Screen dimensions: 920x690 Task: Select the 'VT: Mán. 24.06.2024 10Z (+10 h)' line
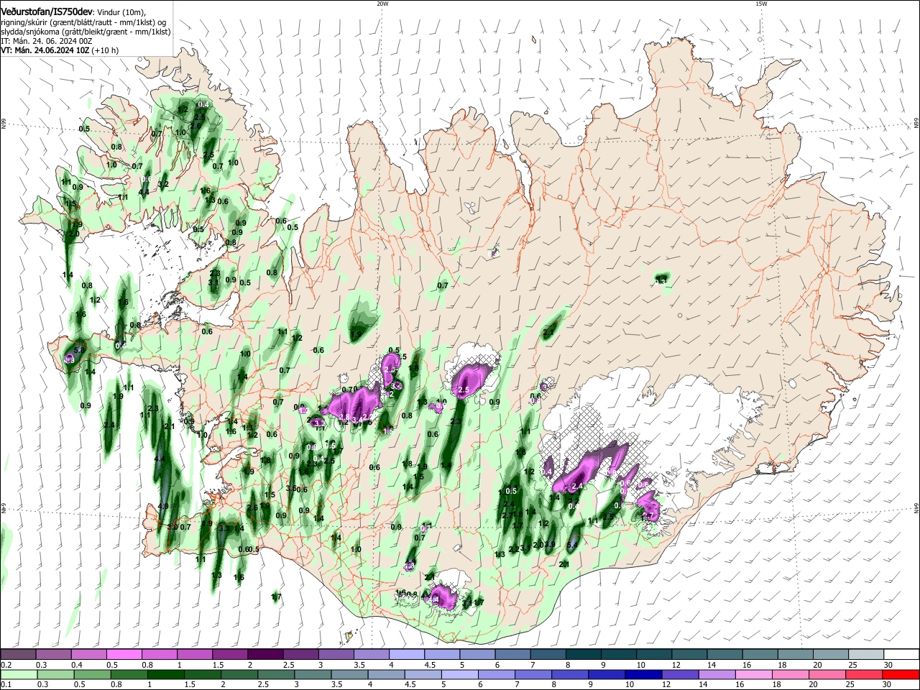click(60, 50)
